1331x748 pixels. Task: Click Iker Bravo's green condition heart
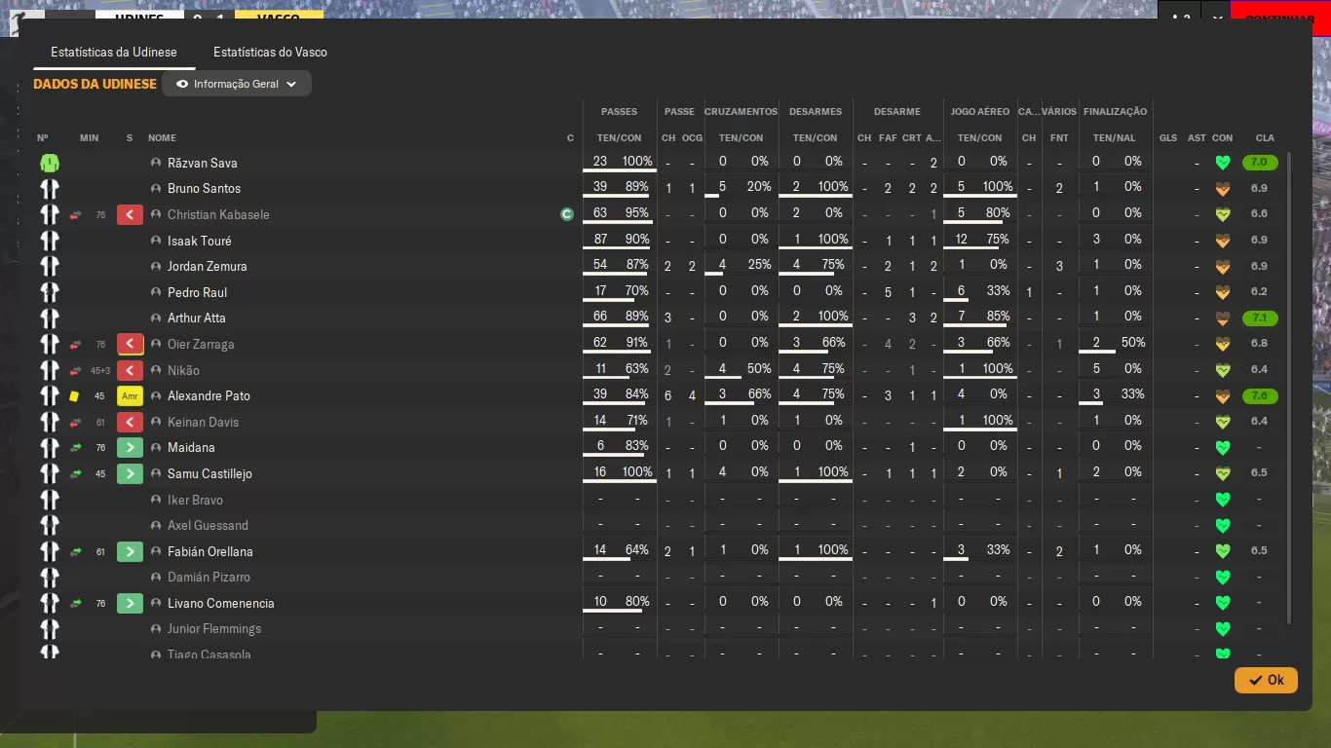tap(1223, 500)
